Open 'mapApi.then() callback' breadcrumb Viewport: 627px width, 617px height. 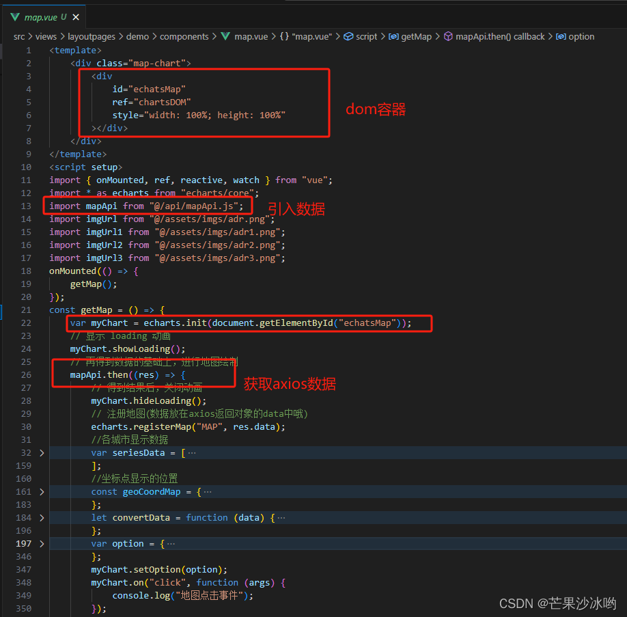[x=500, y=36]
